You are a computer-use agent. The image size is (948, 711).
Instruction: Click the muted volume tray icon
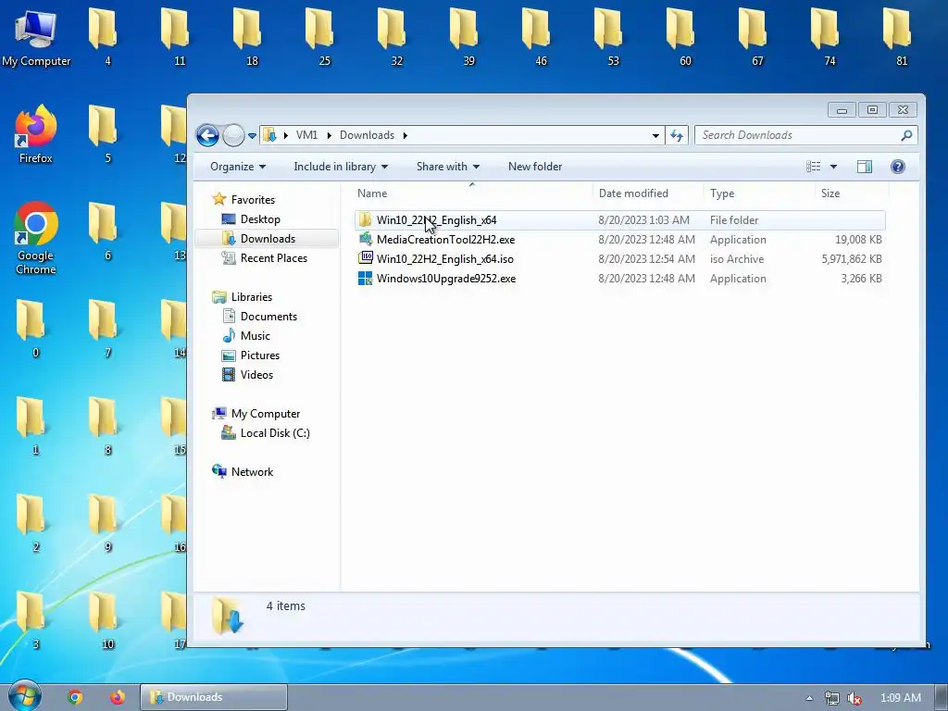coord(854,698)
